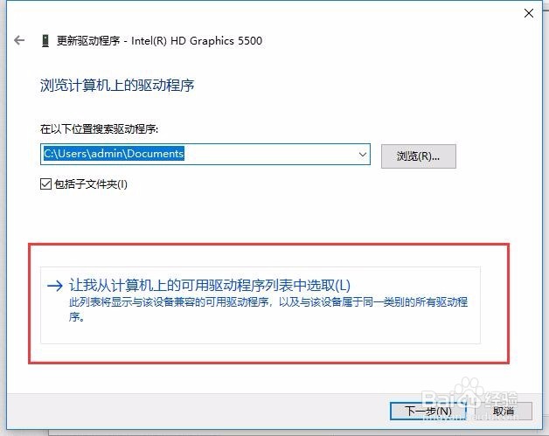Click the 此列表将显示与该设备兼容 description text
This screenshot has height=436, width=549.
[x=268, y=302]
